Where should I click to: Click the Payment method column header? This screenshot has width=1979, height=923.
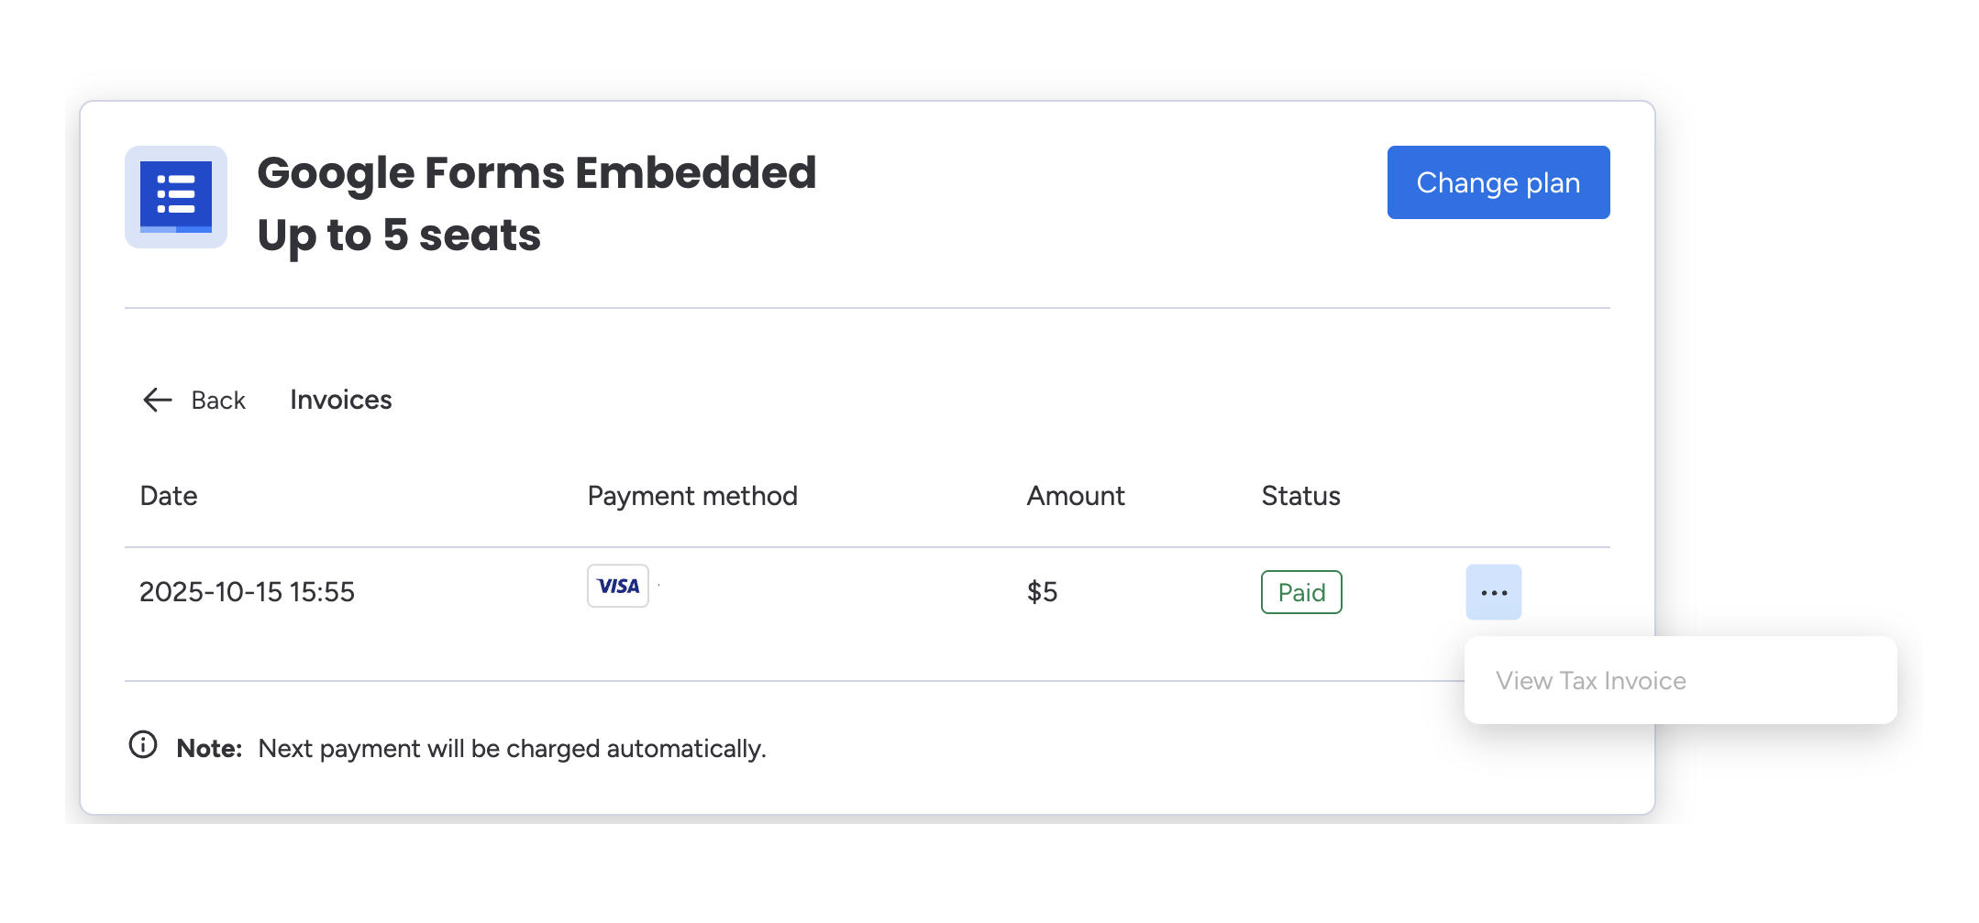(x=691, y=496)
